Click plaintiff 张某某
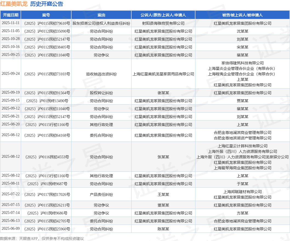 coord(163,157)
